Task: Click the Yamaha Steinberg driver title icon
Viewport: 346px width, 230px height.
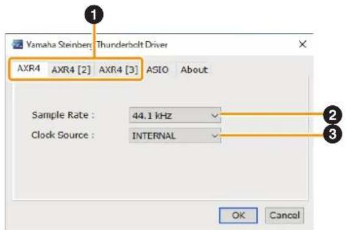Action: tap(18, 44)
